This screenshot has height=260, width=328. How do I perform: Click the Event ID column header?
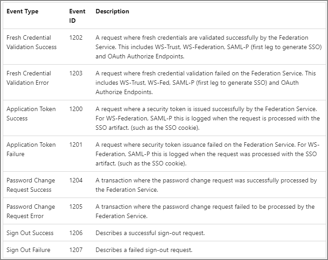(77, 16)
